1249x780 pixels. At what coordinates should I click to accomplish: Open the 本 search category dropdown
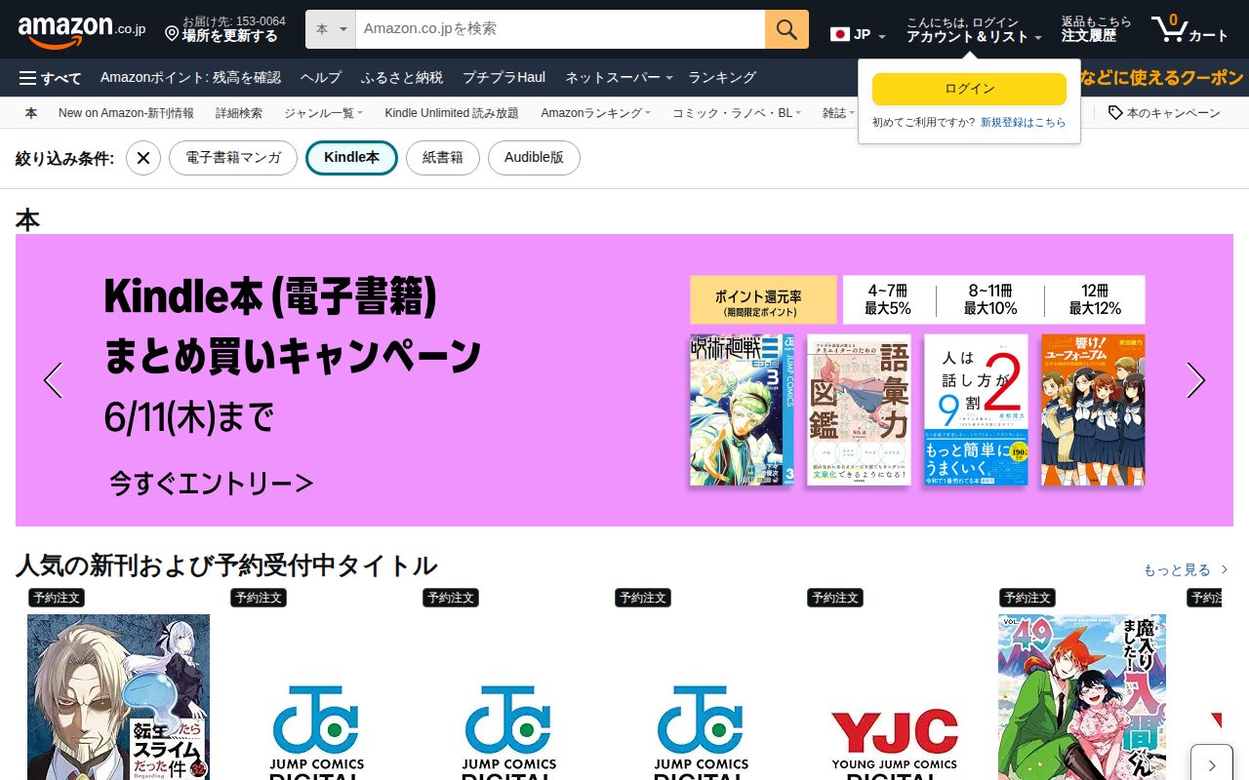coord(331,29)
